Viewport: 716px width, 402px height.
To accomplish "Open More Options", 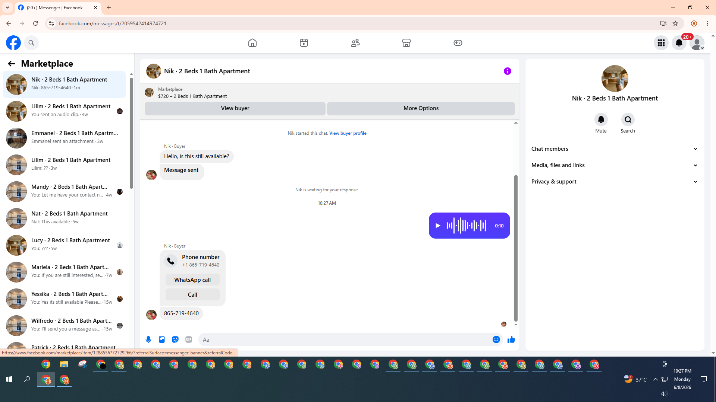I will 421,108.
